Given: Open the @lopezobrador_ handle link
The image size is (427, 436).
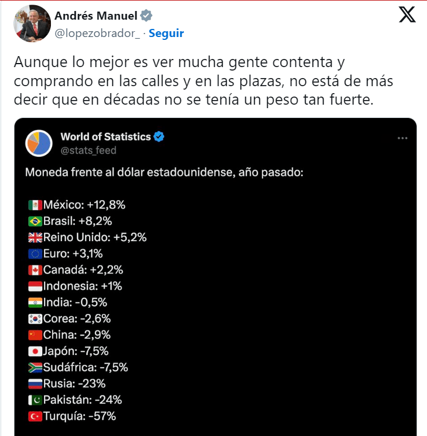Looking at the screenshot, I should coord(97,34).
